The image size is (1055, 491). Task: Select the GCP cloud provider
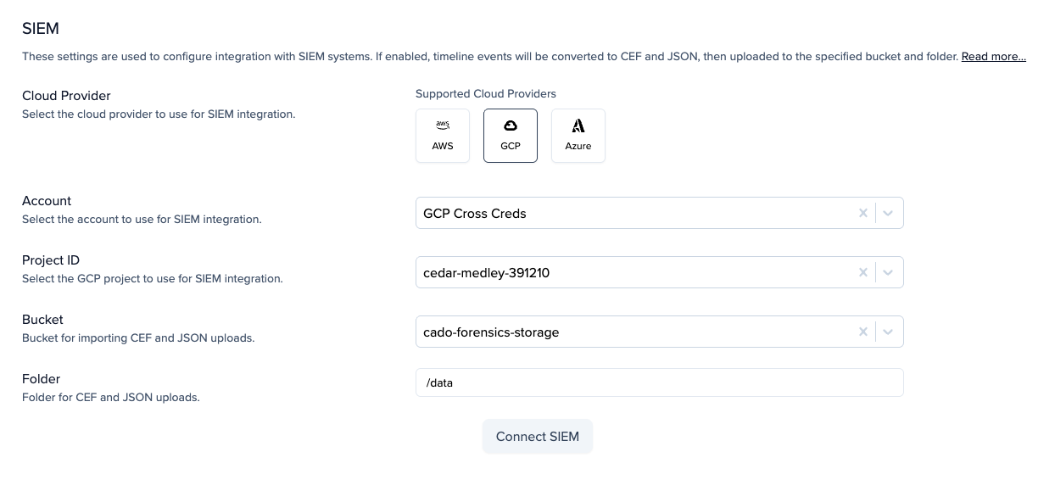click(511, 136)
